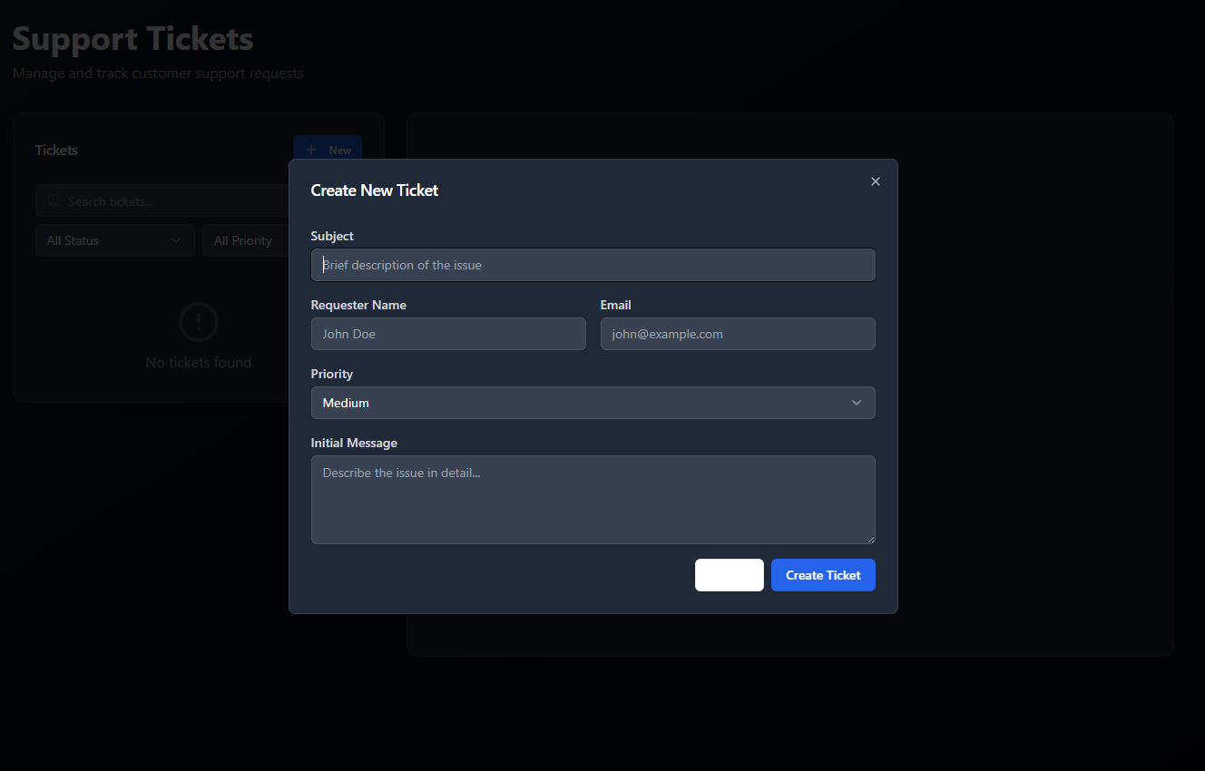Image resolution: width=1205 pixels, height=771 pixels.
Task: Click the Create Ticket button
Action: pos(823,575)
